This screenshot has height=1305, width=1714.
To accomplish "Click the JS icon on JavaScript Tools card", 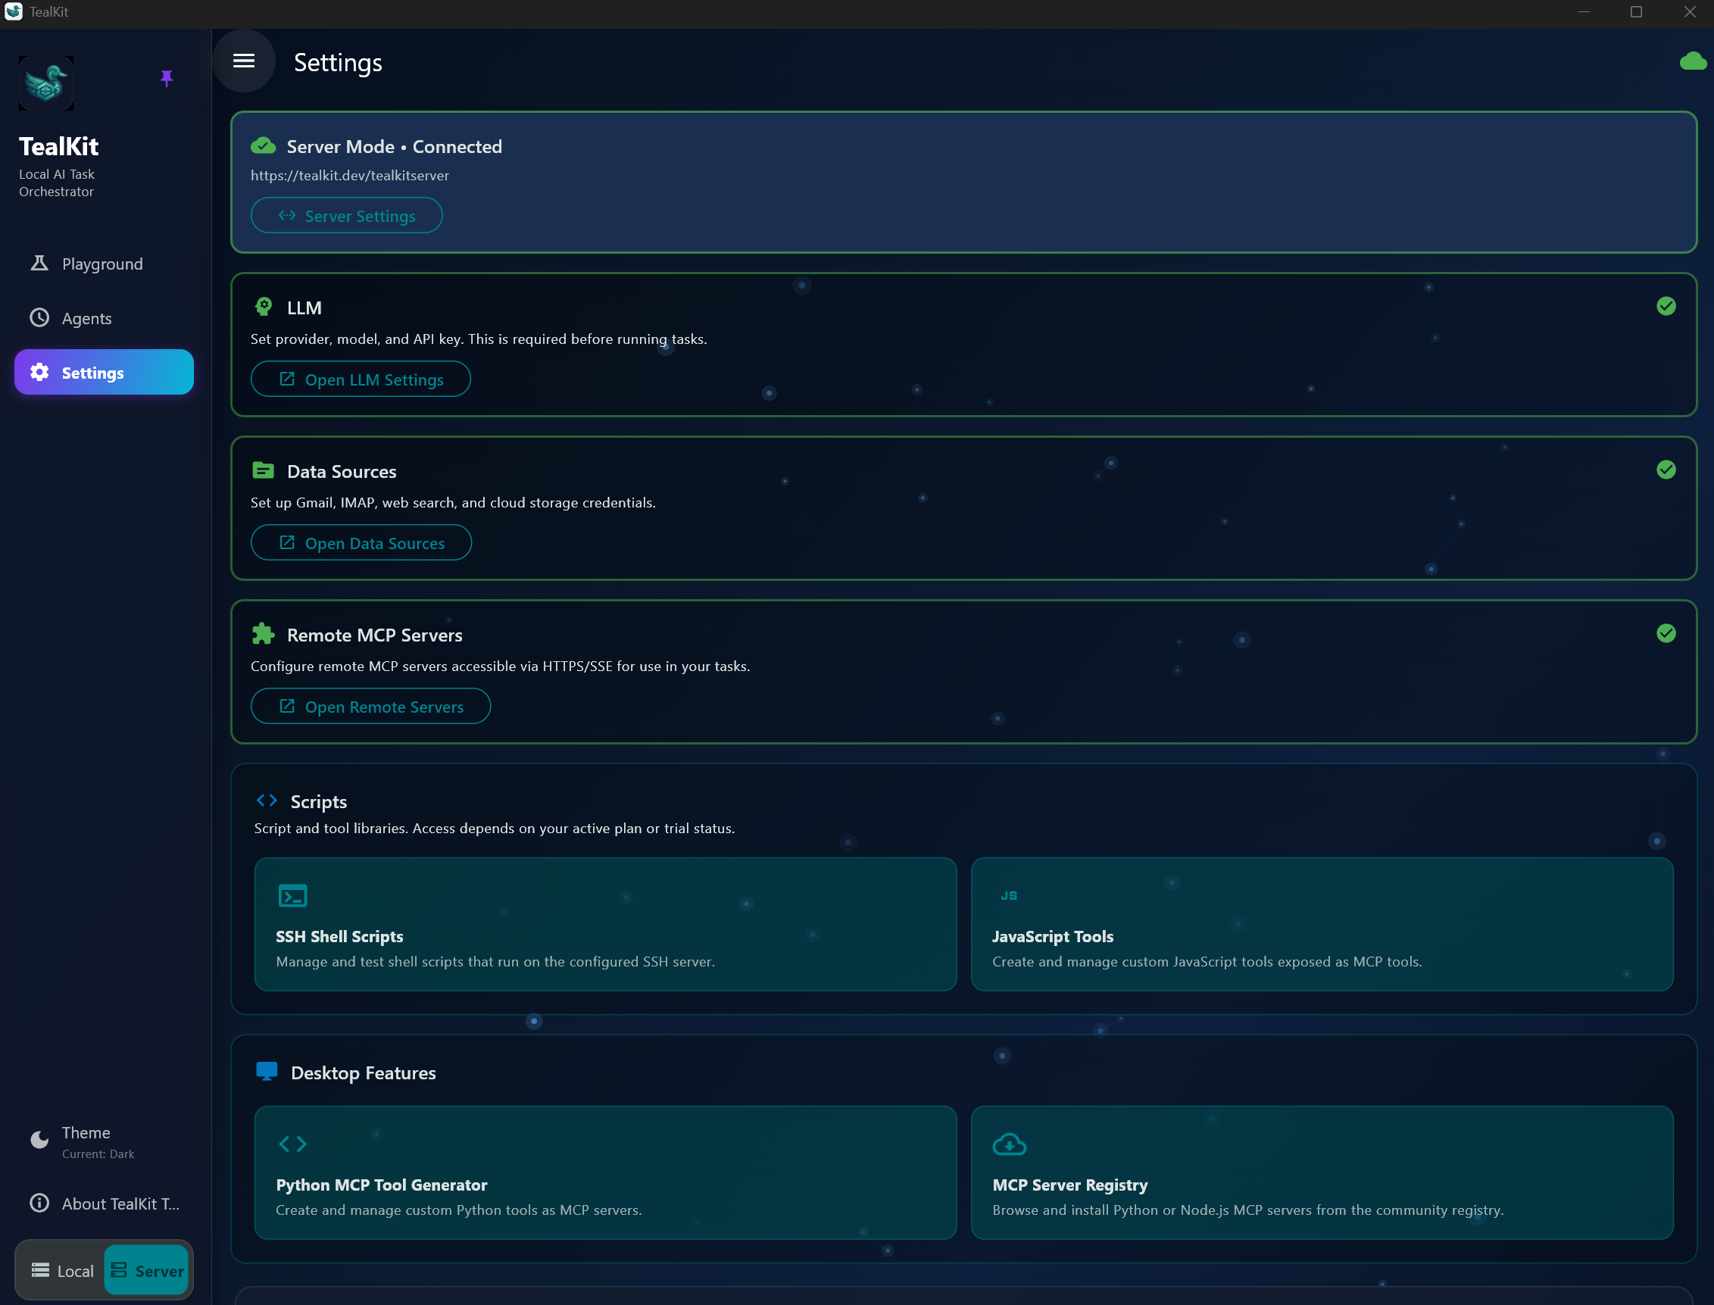I will click(1009, 896).
